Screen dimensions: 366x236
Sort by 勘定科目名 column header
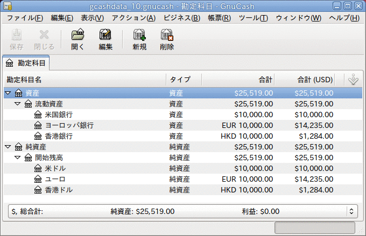pyautogui.click(x=85, y=80)
